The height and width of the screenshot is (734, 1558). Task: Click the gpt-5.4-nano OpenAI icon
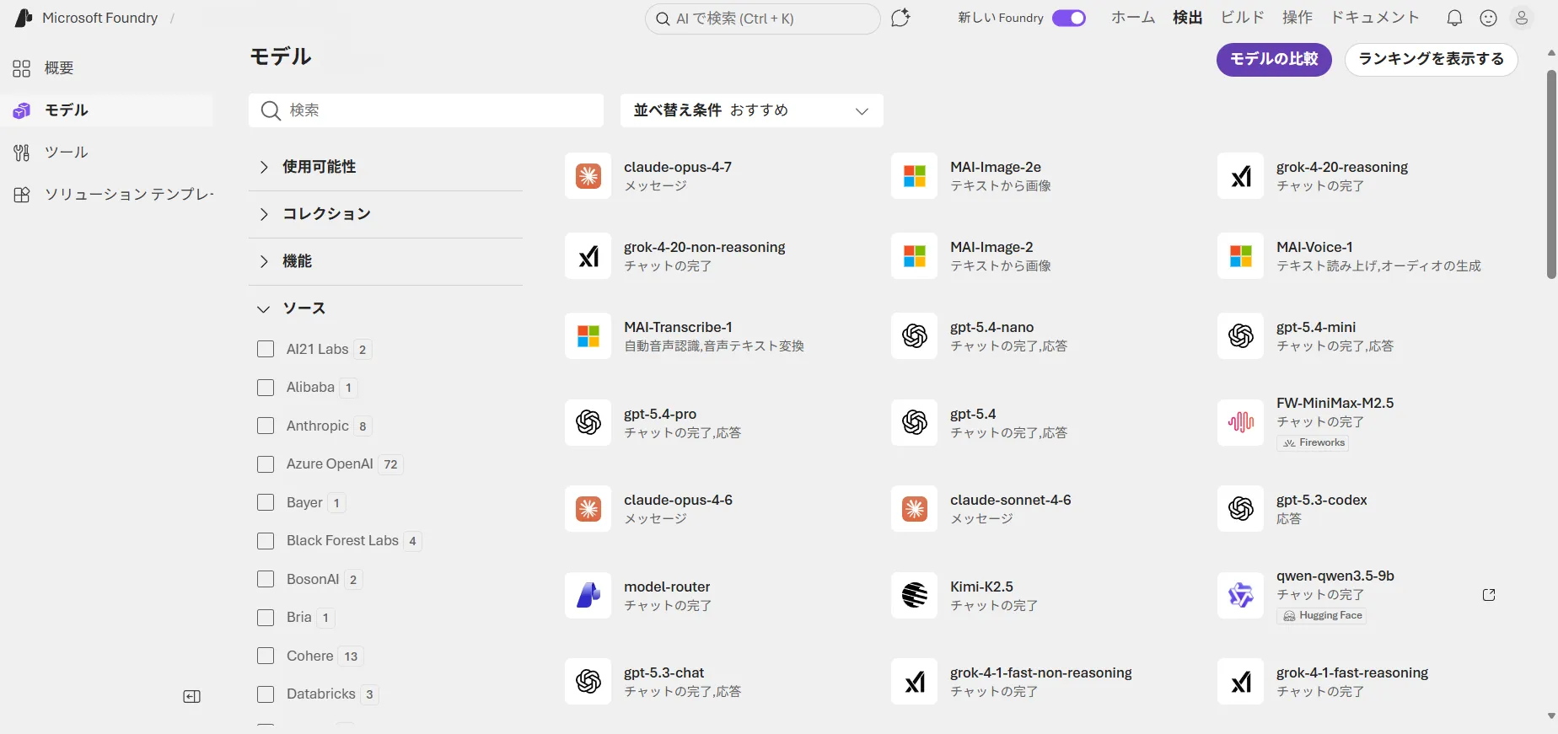(915, 335)
